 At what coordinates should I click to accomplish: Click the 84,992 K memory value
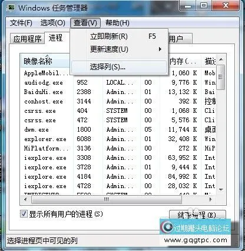point(183,176)
